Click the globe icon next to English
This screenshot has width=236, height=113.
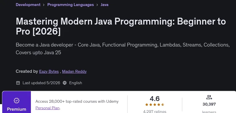tap(65, 83)
